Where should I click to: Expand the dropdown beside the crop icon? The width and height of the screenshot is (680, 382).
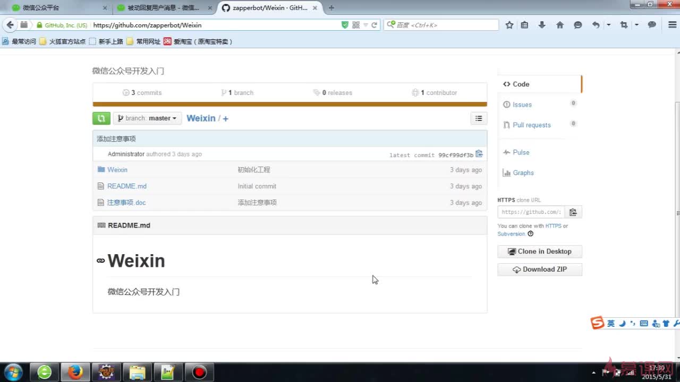[636, 25]
